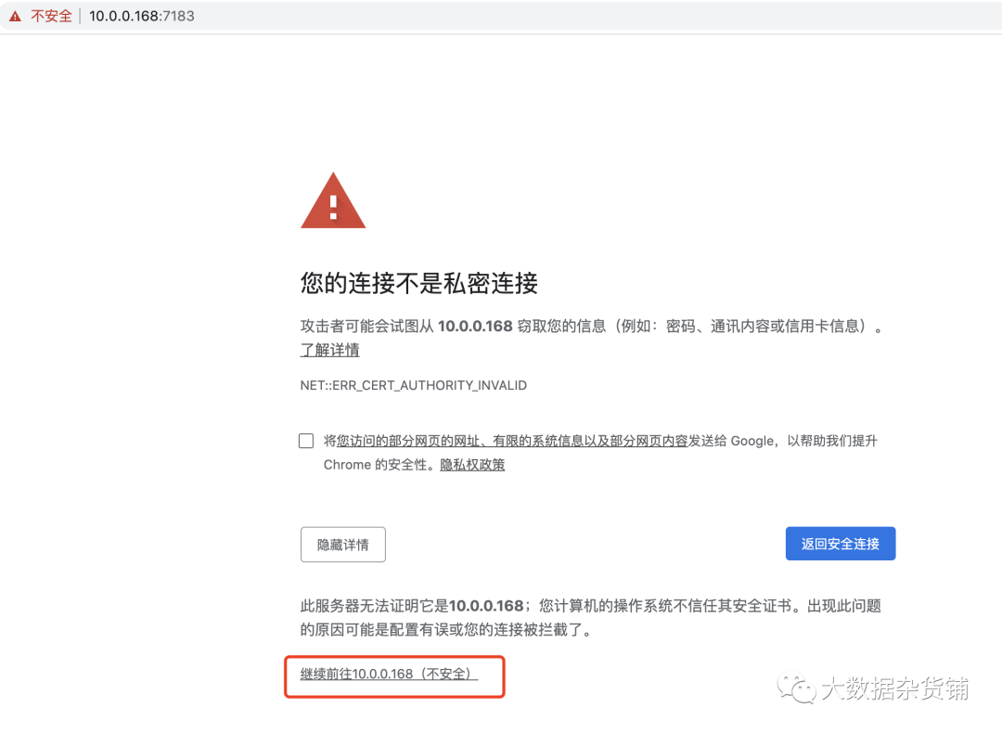This screenshot has width=1002, height=733.
Task: Click the paragraph starting 此服务器无法证明它是10.0.0.168
Action: click(591, 618)
